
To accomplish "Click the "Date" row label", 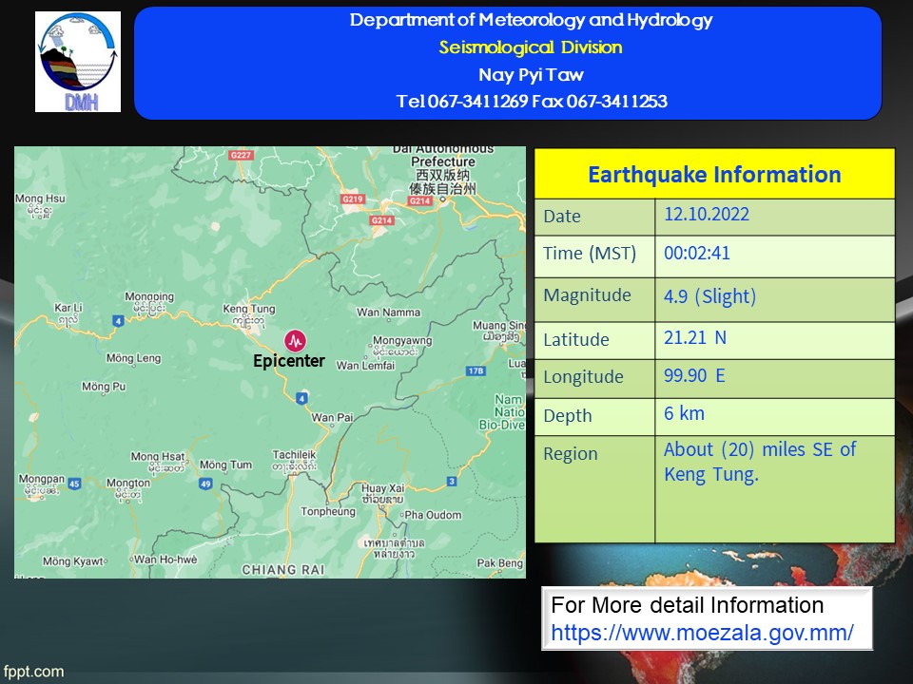I will tap(562, 217).
